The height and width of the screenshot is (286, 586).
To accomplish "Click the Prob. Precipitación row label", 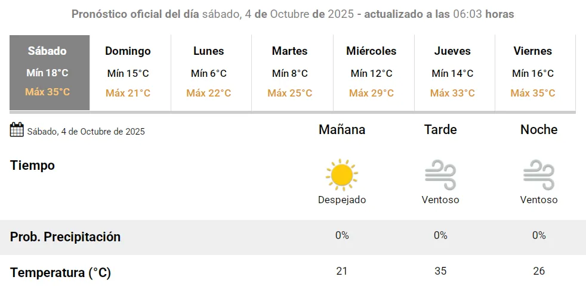I will point(65,237).
